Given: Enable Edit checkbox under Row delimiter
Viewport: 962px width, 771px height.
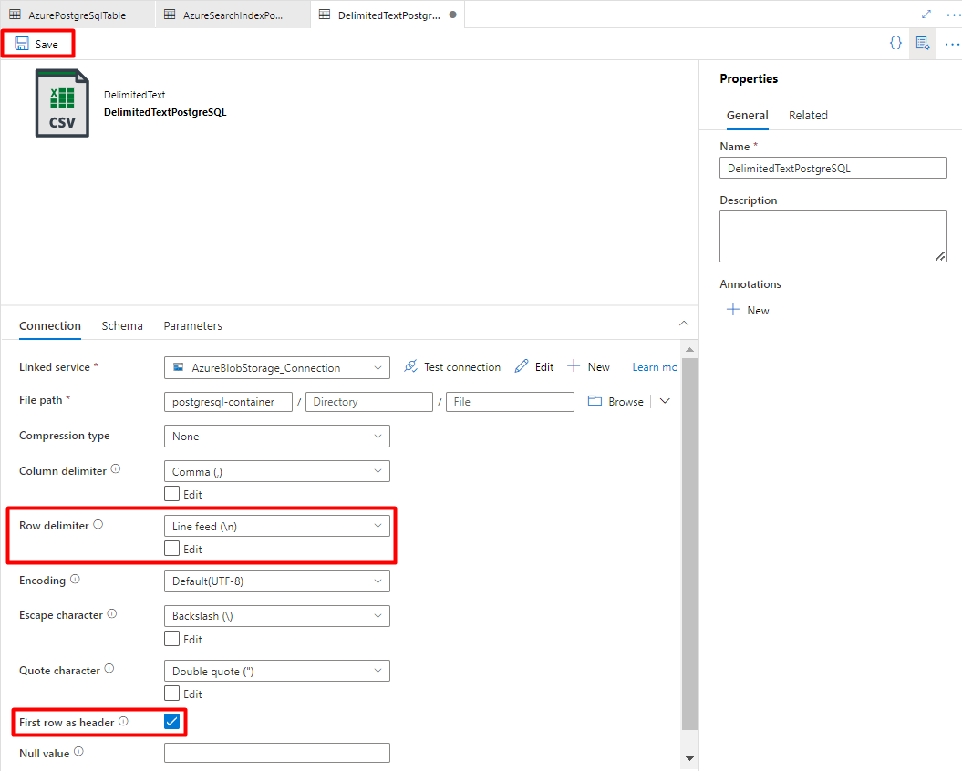Looking at the screenshot, I should pos(171,549).
